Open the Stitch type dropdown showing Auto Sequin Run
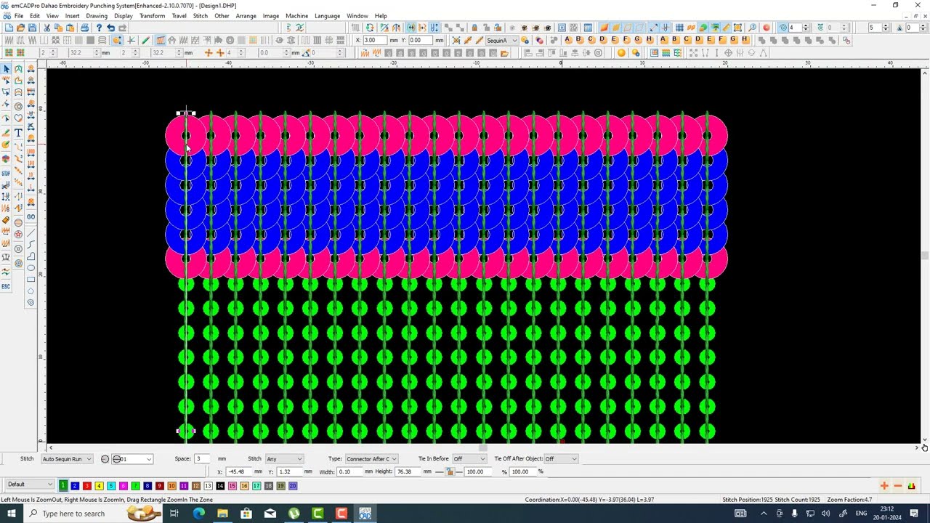The image size is (930, 523). (67, 459)
